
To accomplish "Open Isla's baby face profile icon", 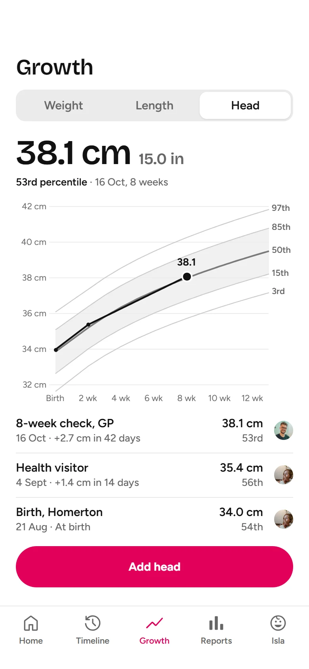I will pyautogui.click(x=278, y=623).
